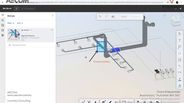Open the V1 version selector
Screen dimensions: 184x103
pos(16,9)
